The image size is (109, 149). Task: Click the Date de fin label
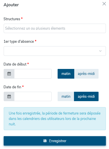(x=12, y=87)
